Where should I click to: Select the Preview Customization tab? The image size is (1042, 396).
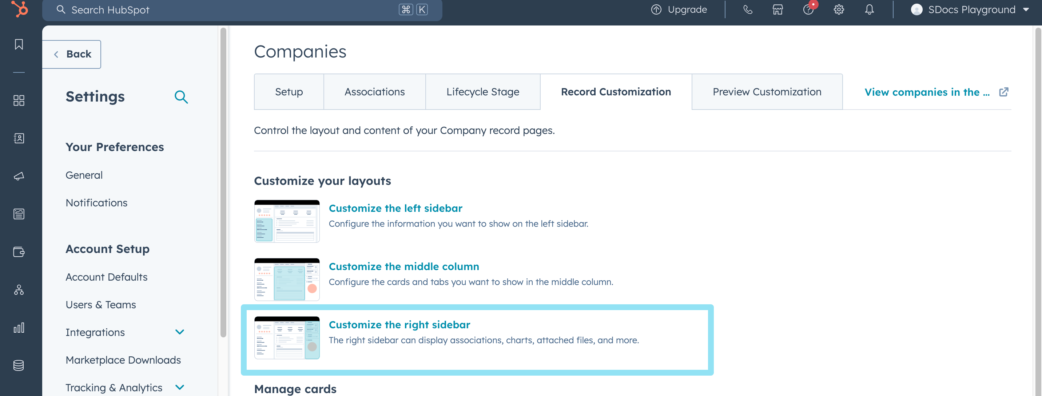[767, 92]
